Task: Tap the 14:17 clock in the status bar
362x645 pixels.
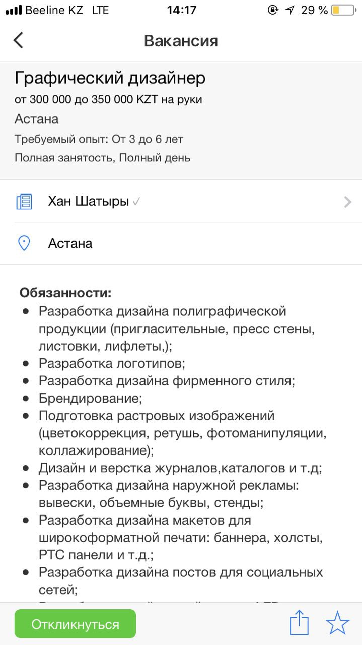Action: tap(181, 10)
